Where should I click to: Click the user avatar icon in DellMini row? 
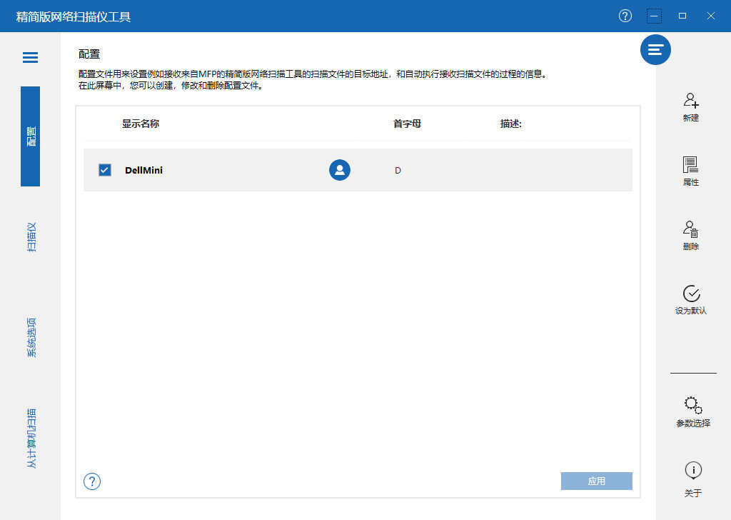pos(339,170)
